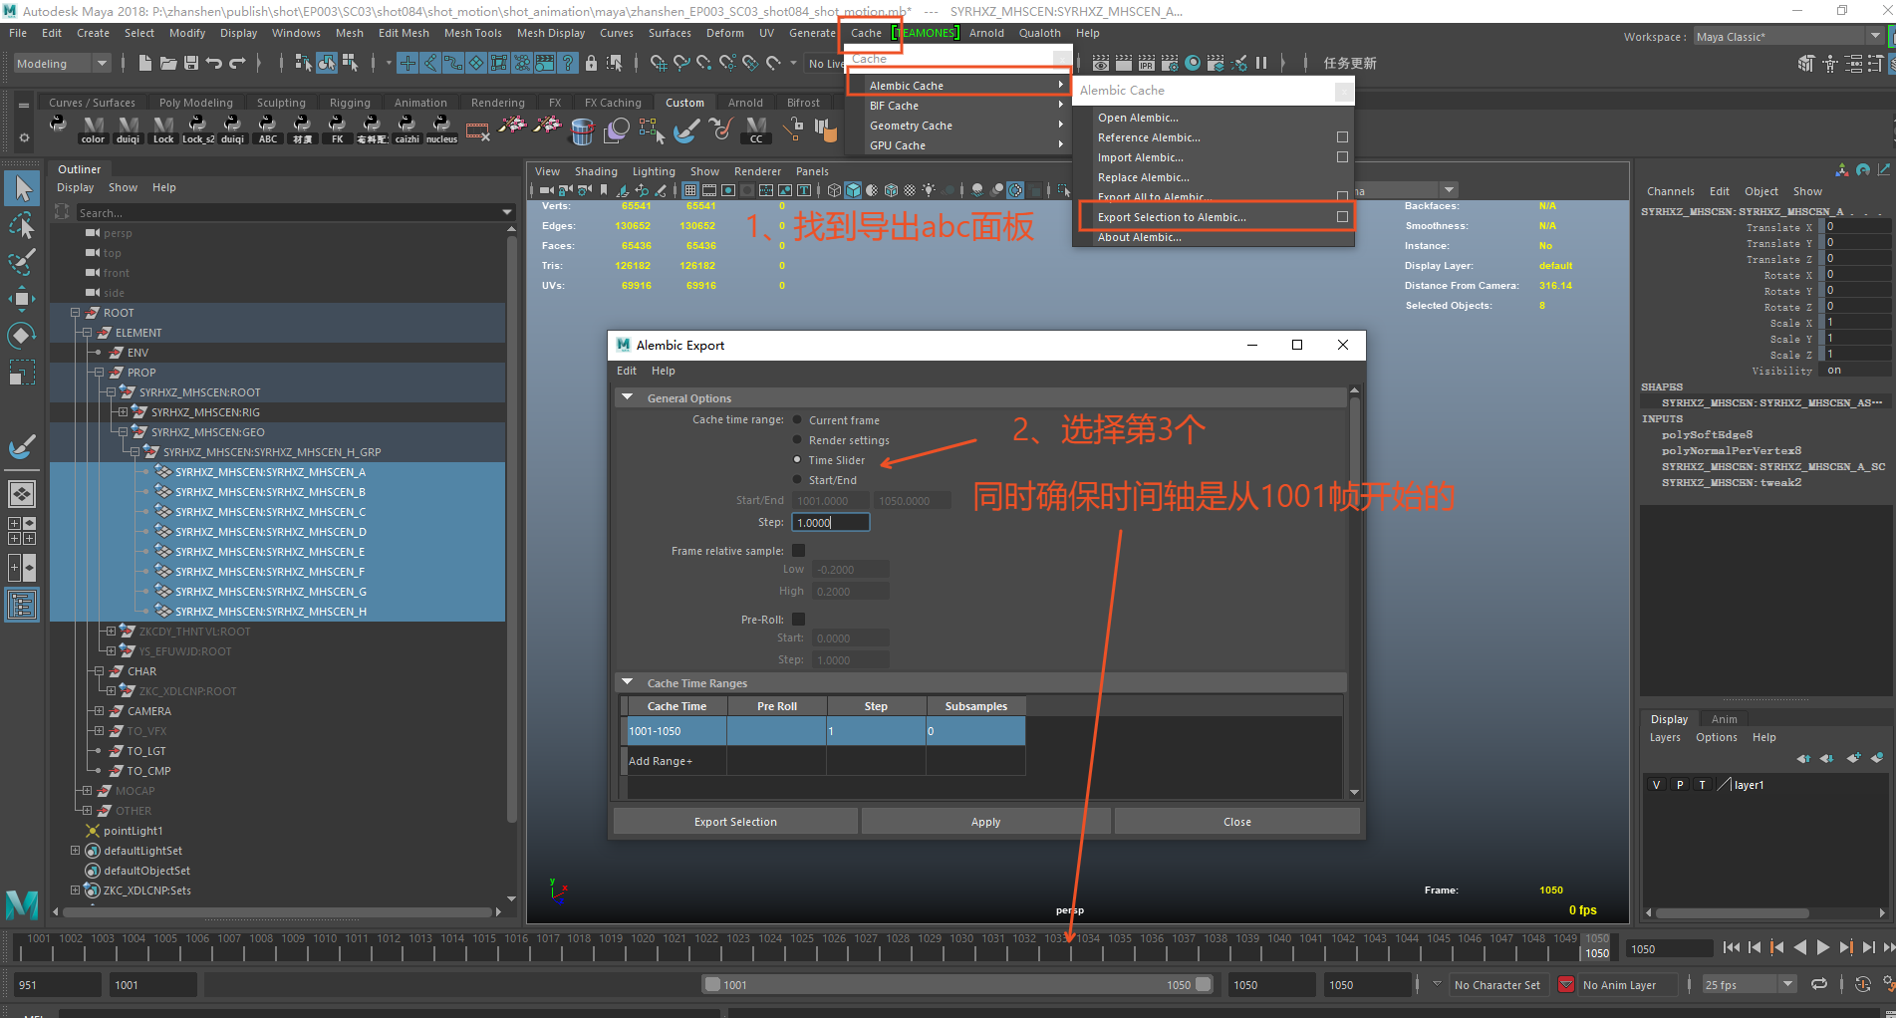Switch to the Rigging shelf tab
Viewport: 1896px width, 1018px height.
(x=349, y=103)
